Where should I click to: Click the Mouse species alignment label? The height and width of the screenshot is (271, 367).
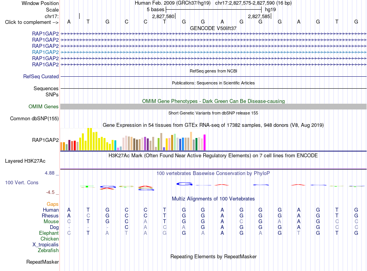pyautogui.click(x=51, y=222)
